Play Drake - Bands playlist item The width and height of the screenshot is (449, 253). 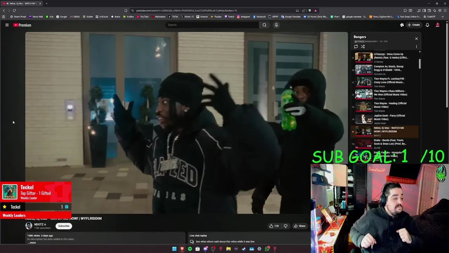point(385,144)
